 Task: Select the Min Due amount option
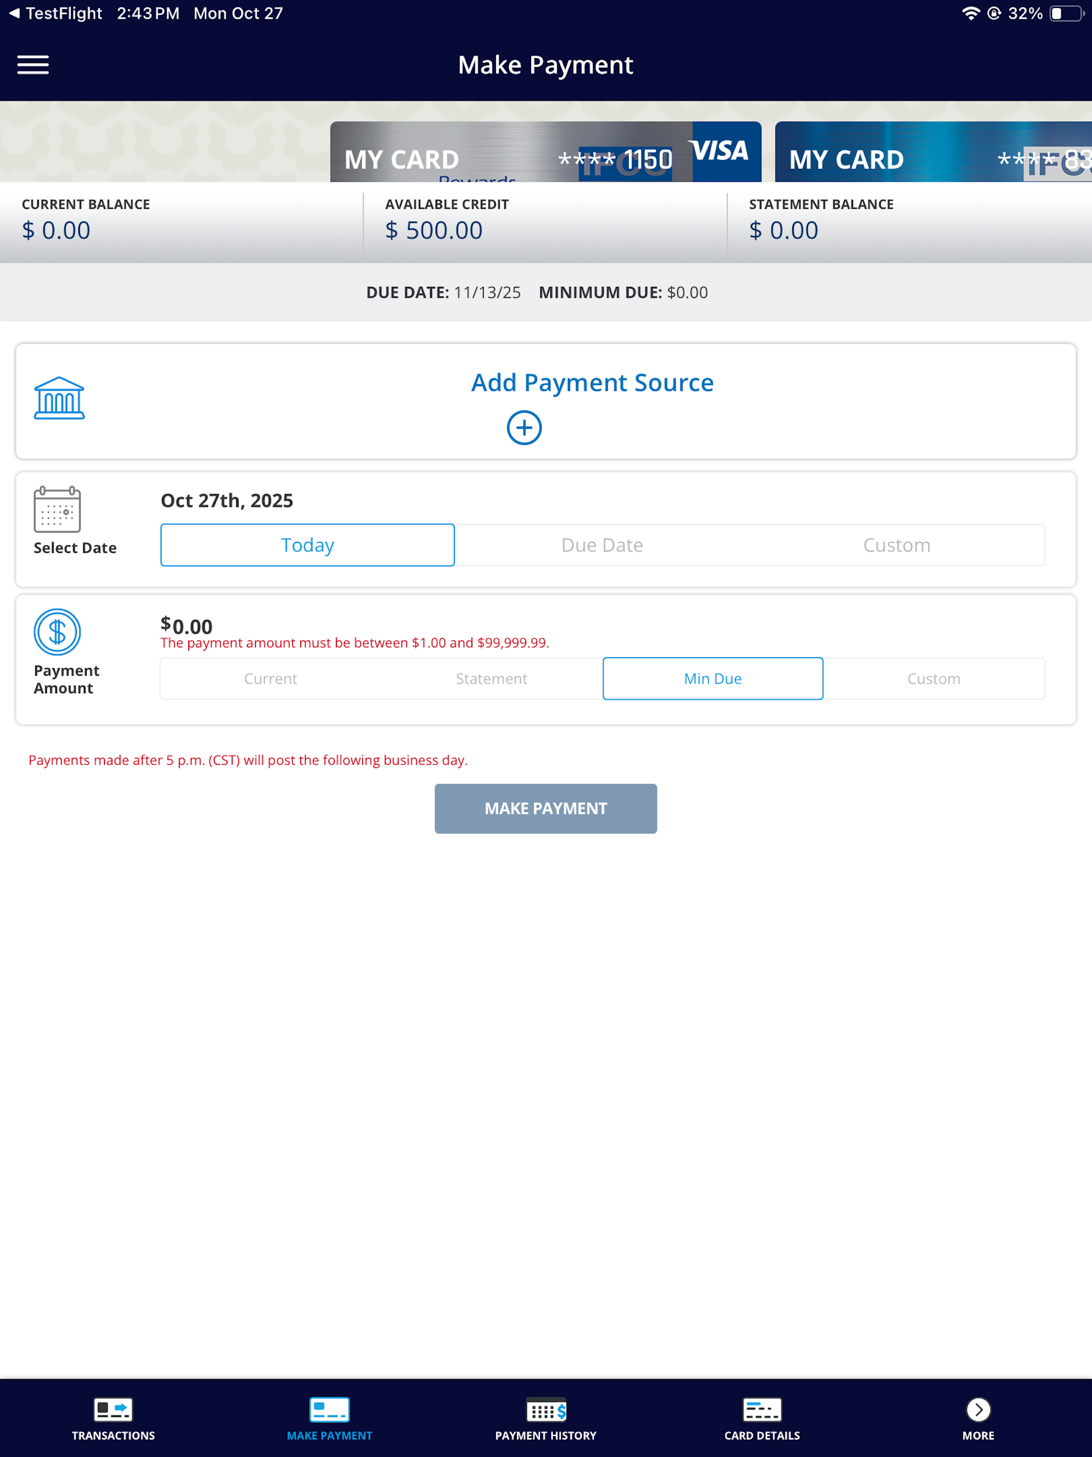713,678
